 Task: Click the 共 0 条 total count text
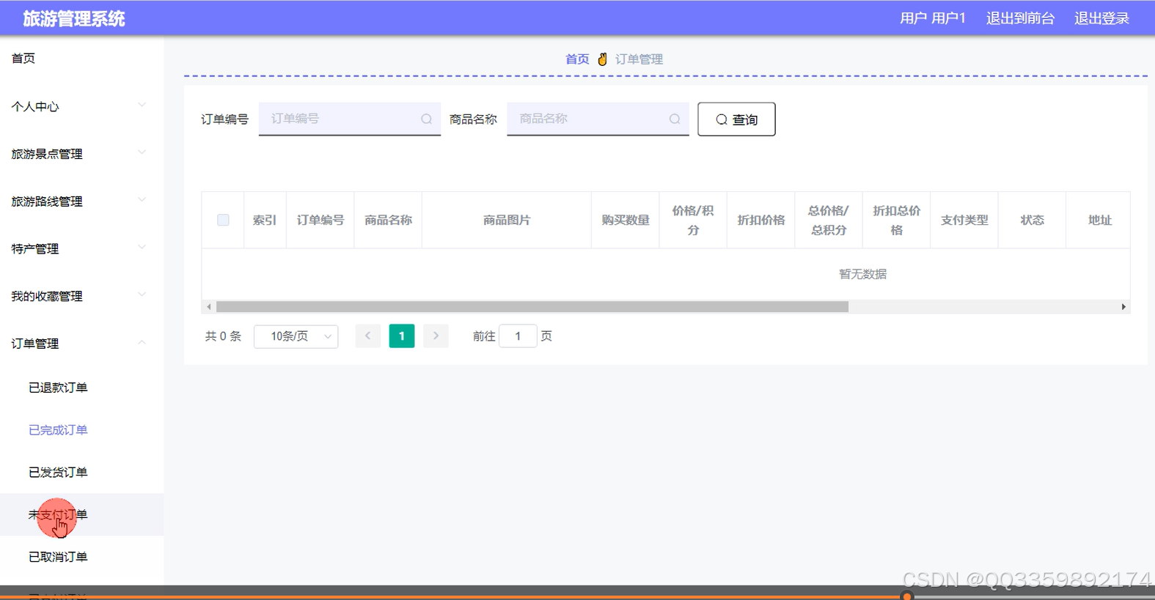pyautogui.click(x=223, y=336)
